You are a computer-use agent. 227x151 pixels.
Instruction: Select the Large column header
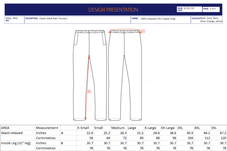pyautogui.click(x=132, y=128)
